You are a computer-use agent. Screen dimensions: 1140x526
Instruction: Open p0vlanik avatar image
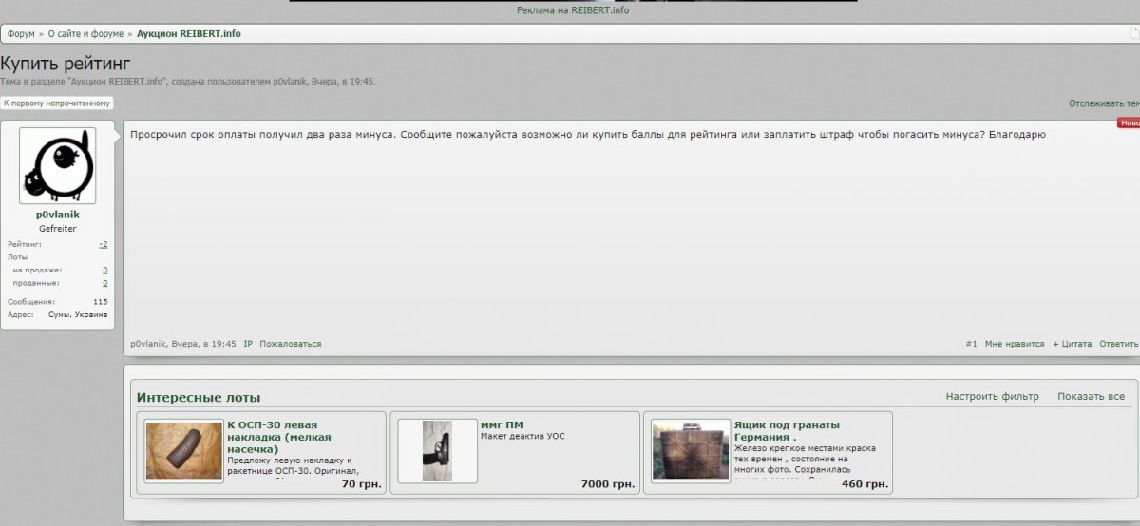(x=57, y=166)
